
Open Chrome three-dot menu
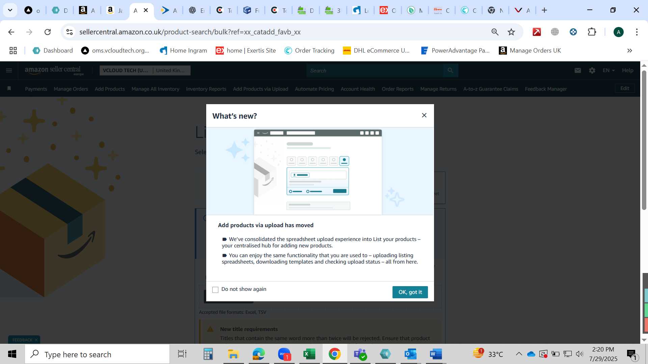pos(637,32)
